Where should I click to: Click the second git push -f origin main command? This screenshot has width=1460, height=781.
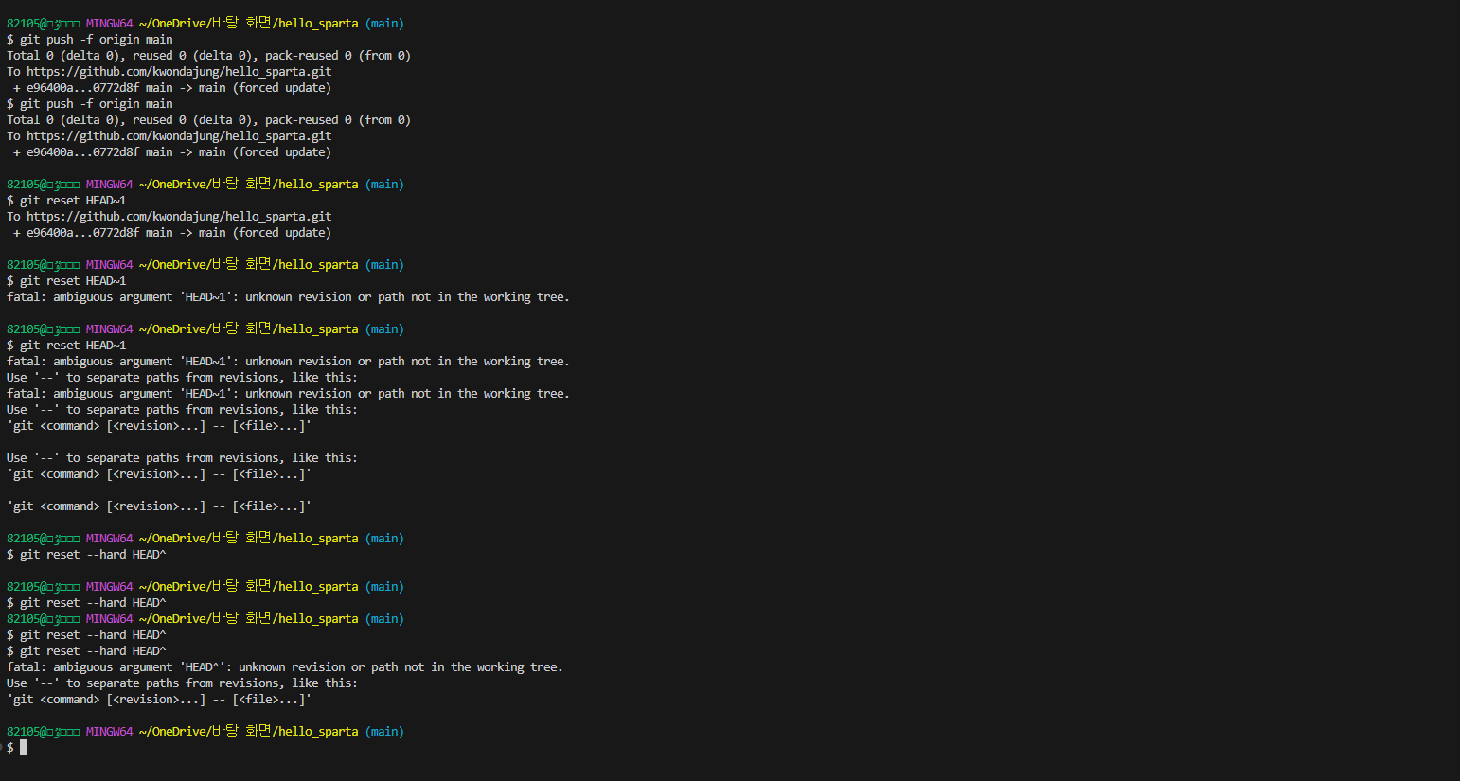[97, 104]
